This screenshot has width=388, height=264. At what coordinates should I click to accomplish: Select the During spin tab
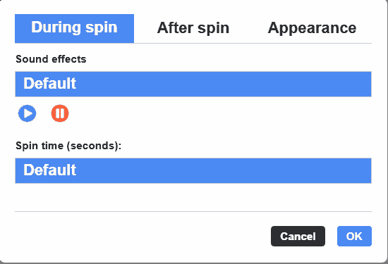tap(75, 28)
